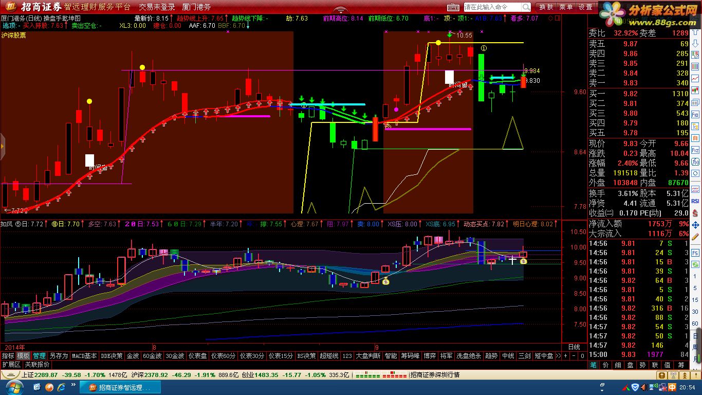
Task: Open the f(x) formula icon
Action: click(x=695, y=163)
